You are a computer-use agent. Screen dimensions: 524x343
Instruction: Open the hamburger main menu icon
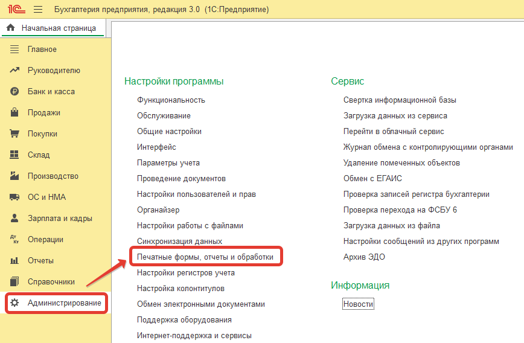tap(38, 10)
